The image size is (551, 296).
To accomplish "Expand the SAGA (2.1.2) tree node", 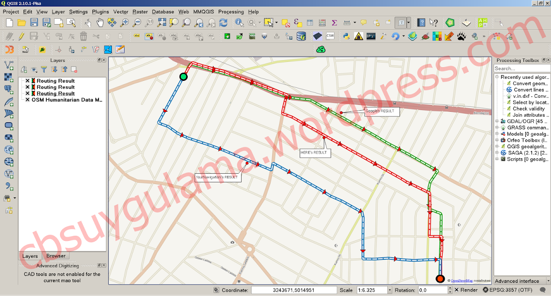I will tap(497, 153).
